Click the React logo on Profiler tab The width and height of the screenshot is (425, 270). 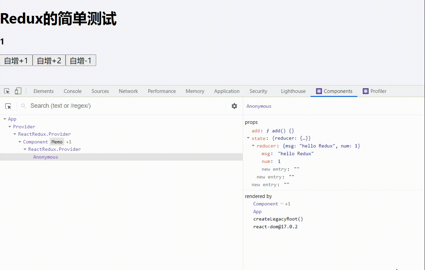[x=365, y=91]
